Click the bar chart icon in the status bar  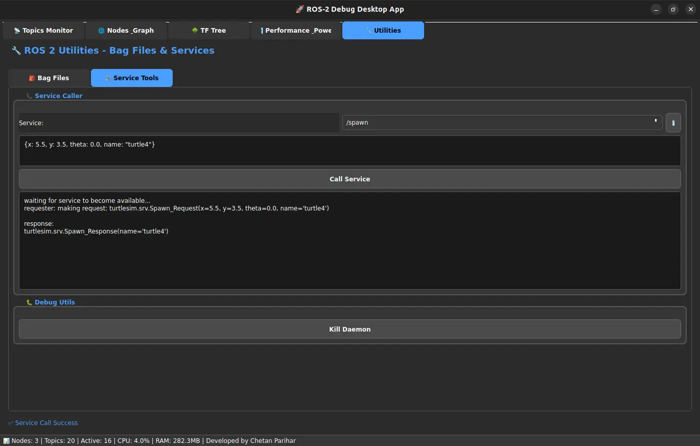click(6, 441)
